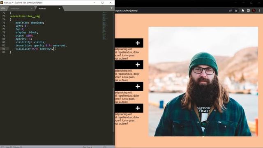Image resolution: width=263 pixels, height=148 pixels.
Task: Click the 'width: 100%;' code line
Action: [25, 36]
